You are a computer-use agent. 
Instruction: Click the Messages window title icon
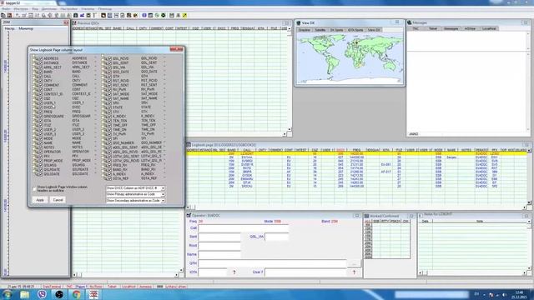click(410, 22)
